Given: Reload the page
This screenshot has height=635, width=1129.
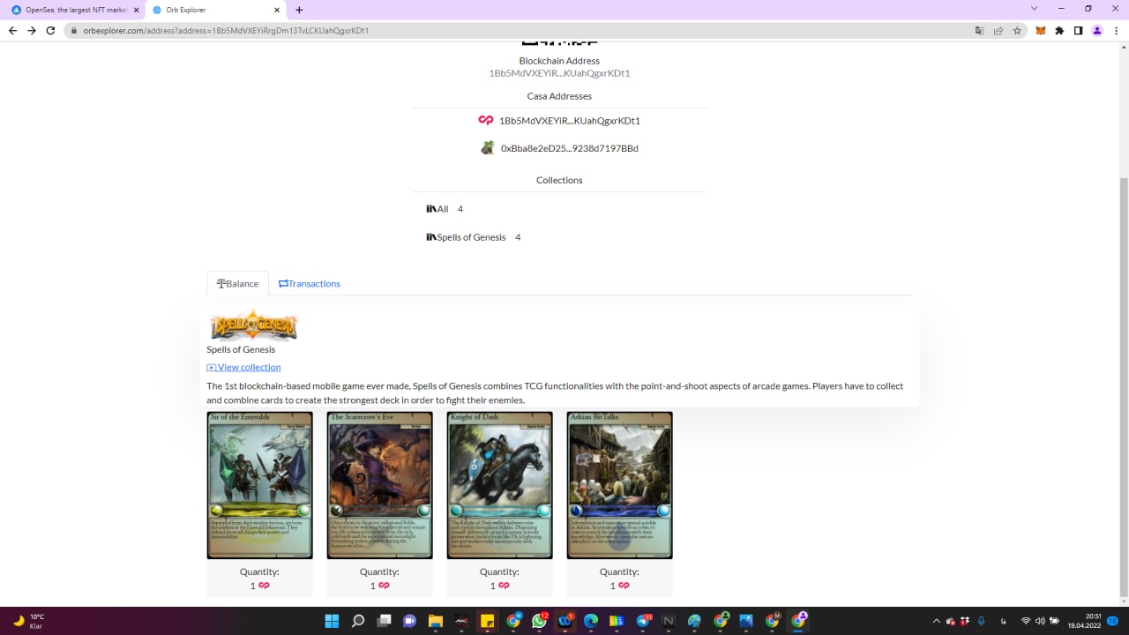Looking at the screenshot, I should pos(51,30).
